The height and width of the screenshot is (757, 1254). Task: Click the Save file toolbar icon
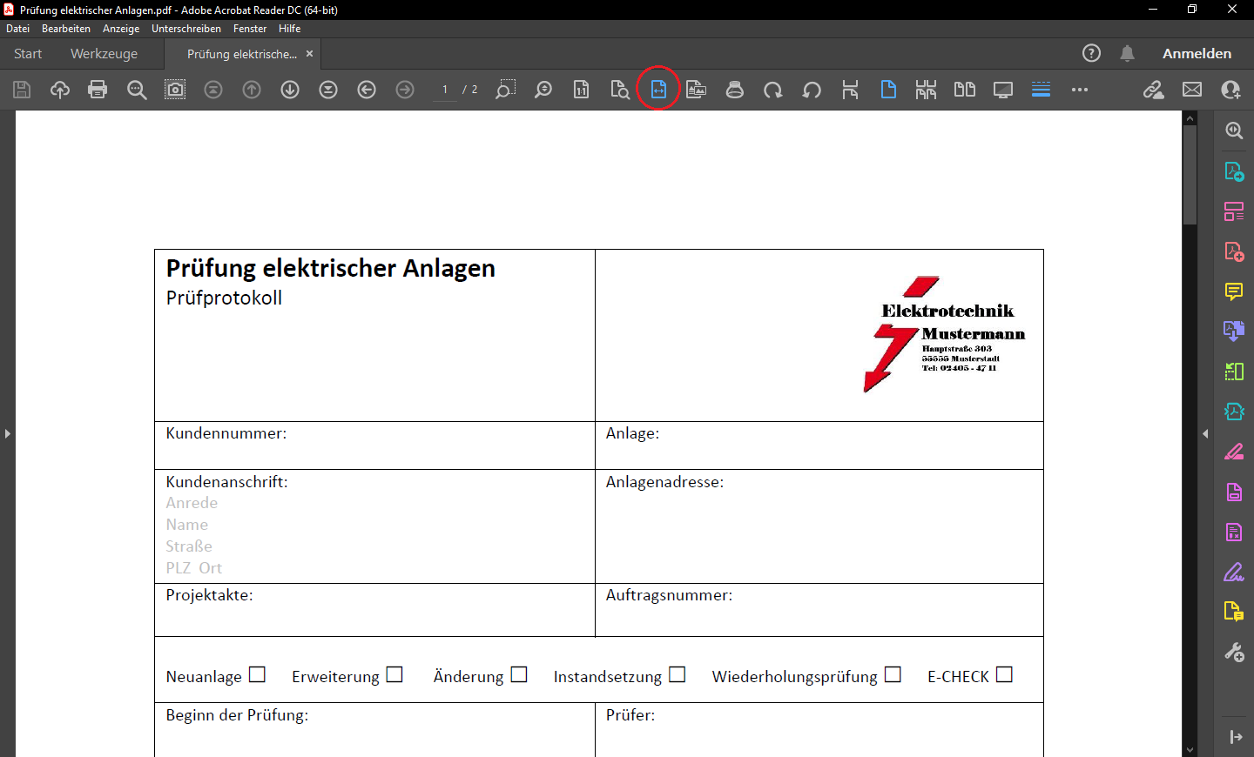point(22,90)
